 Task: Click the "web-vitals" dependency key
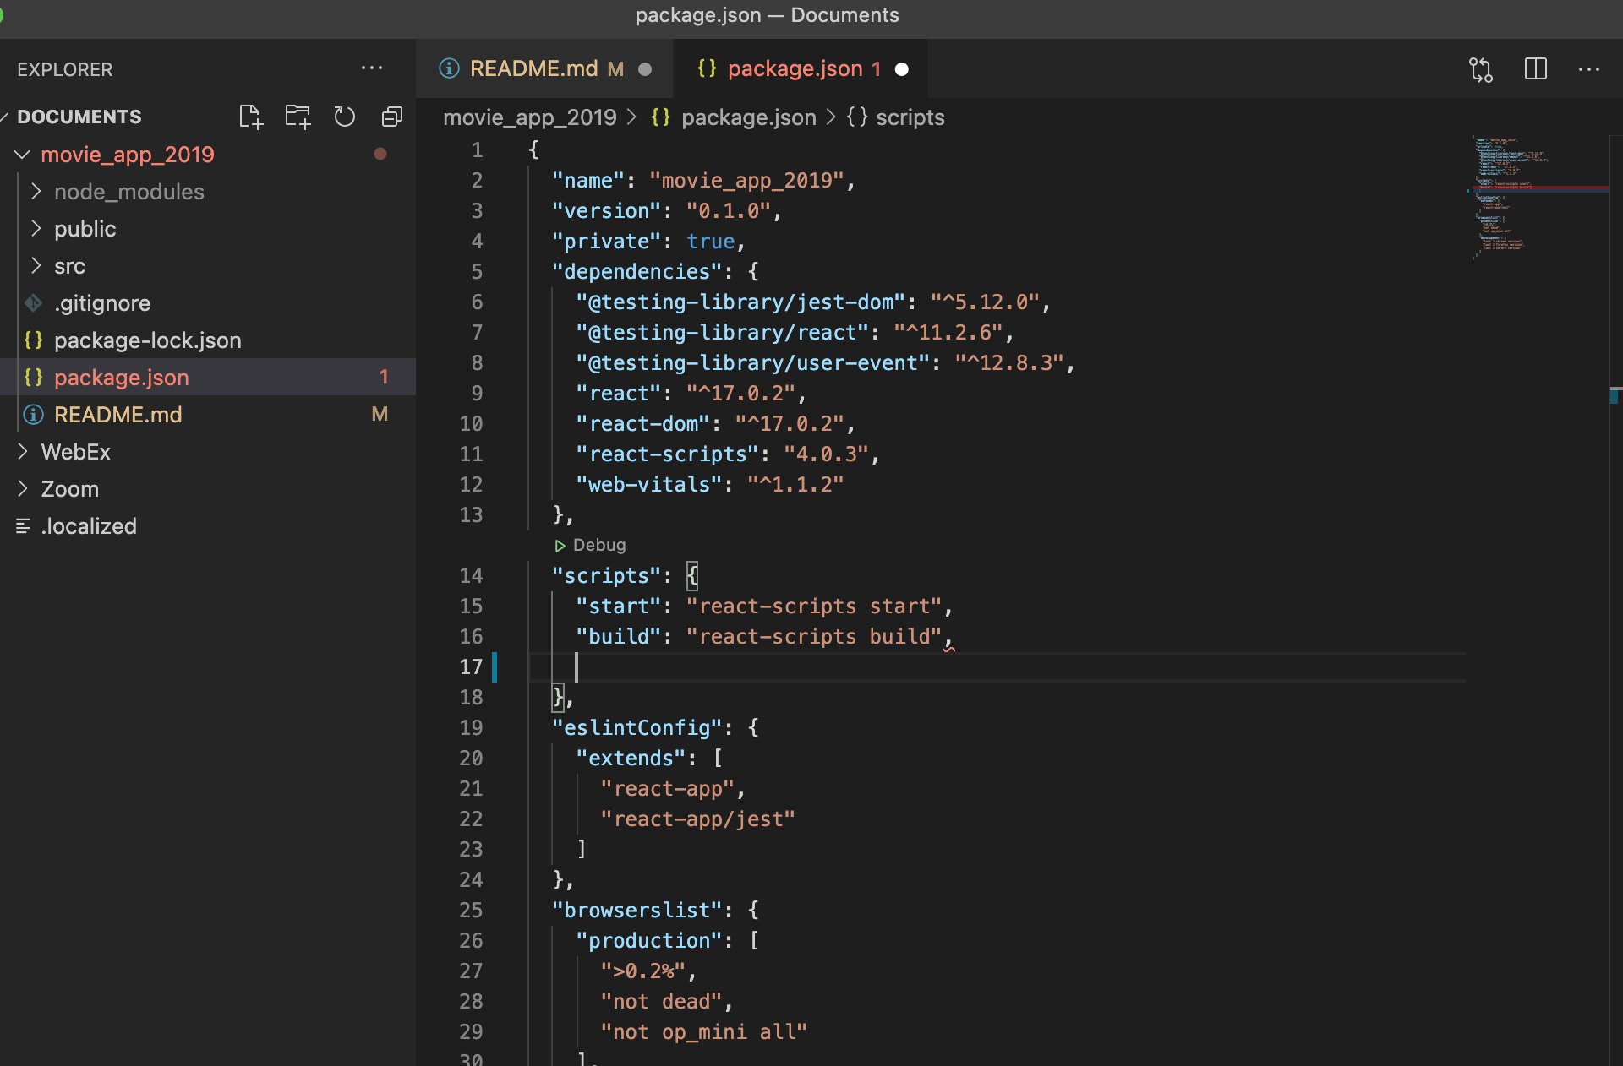pyautogui.click(x=649, y=484)
